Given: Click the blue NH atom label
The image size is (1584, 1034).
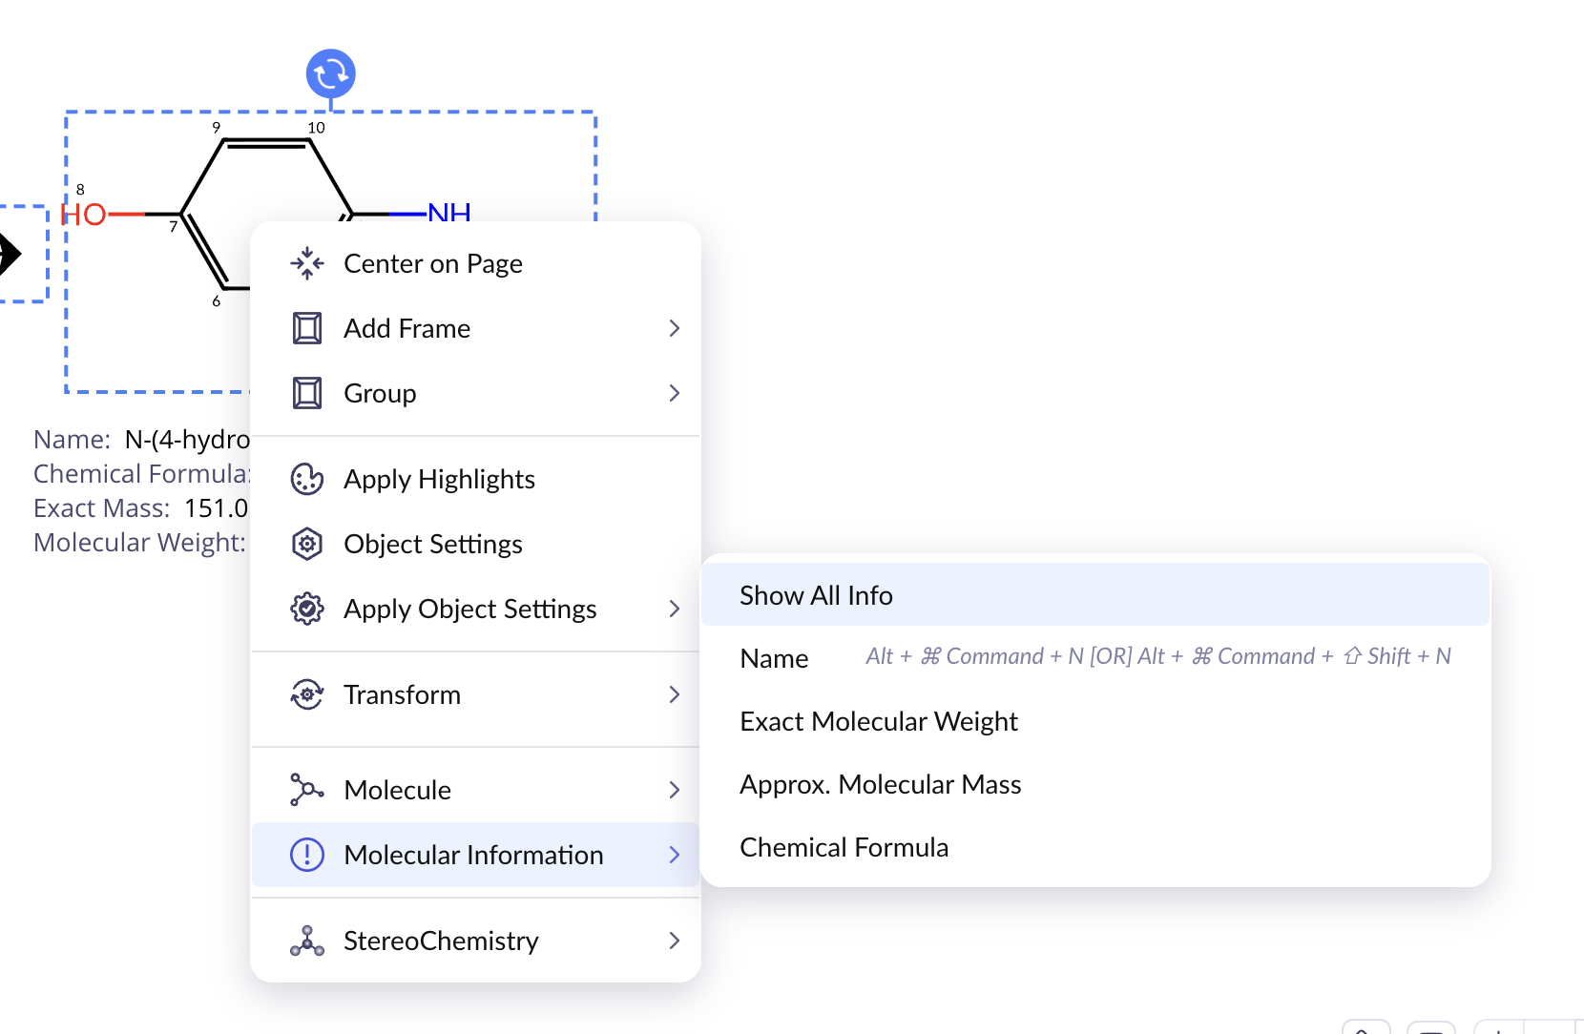Looking at the screenshot, I should pos(448,212).
